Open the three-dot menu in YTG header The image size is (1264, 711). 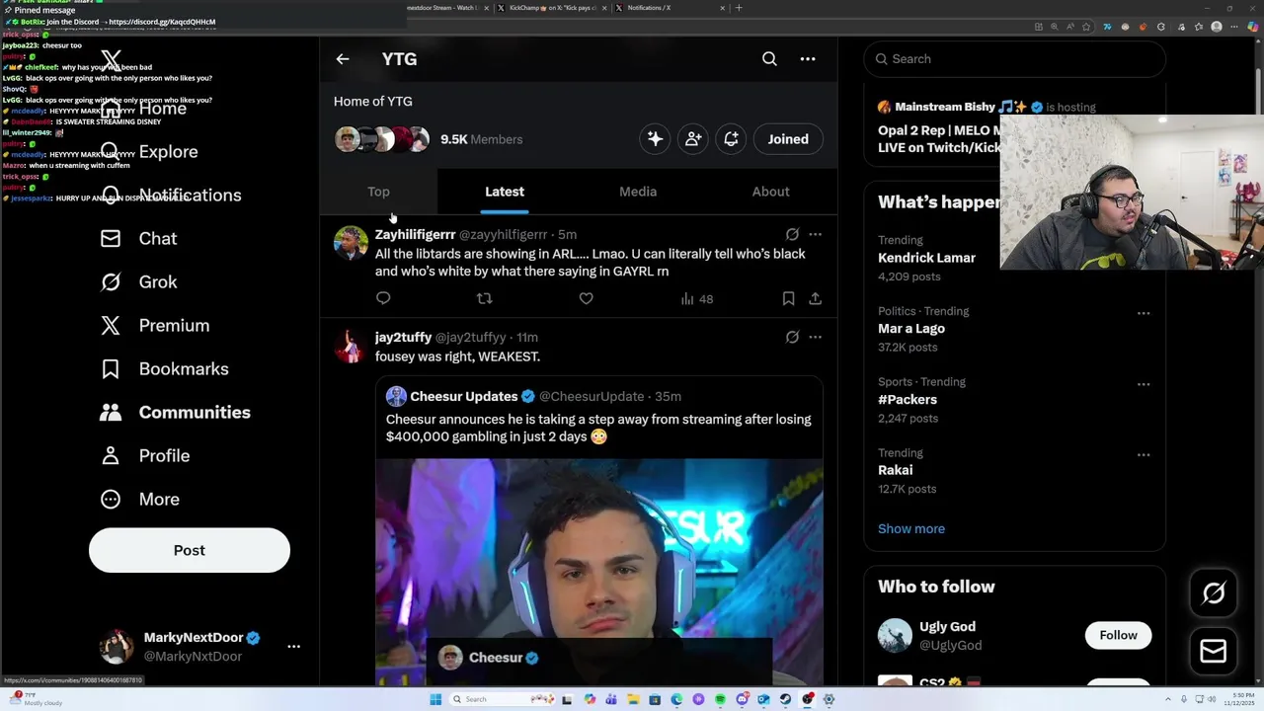808,59
